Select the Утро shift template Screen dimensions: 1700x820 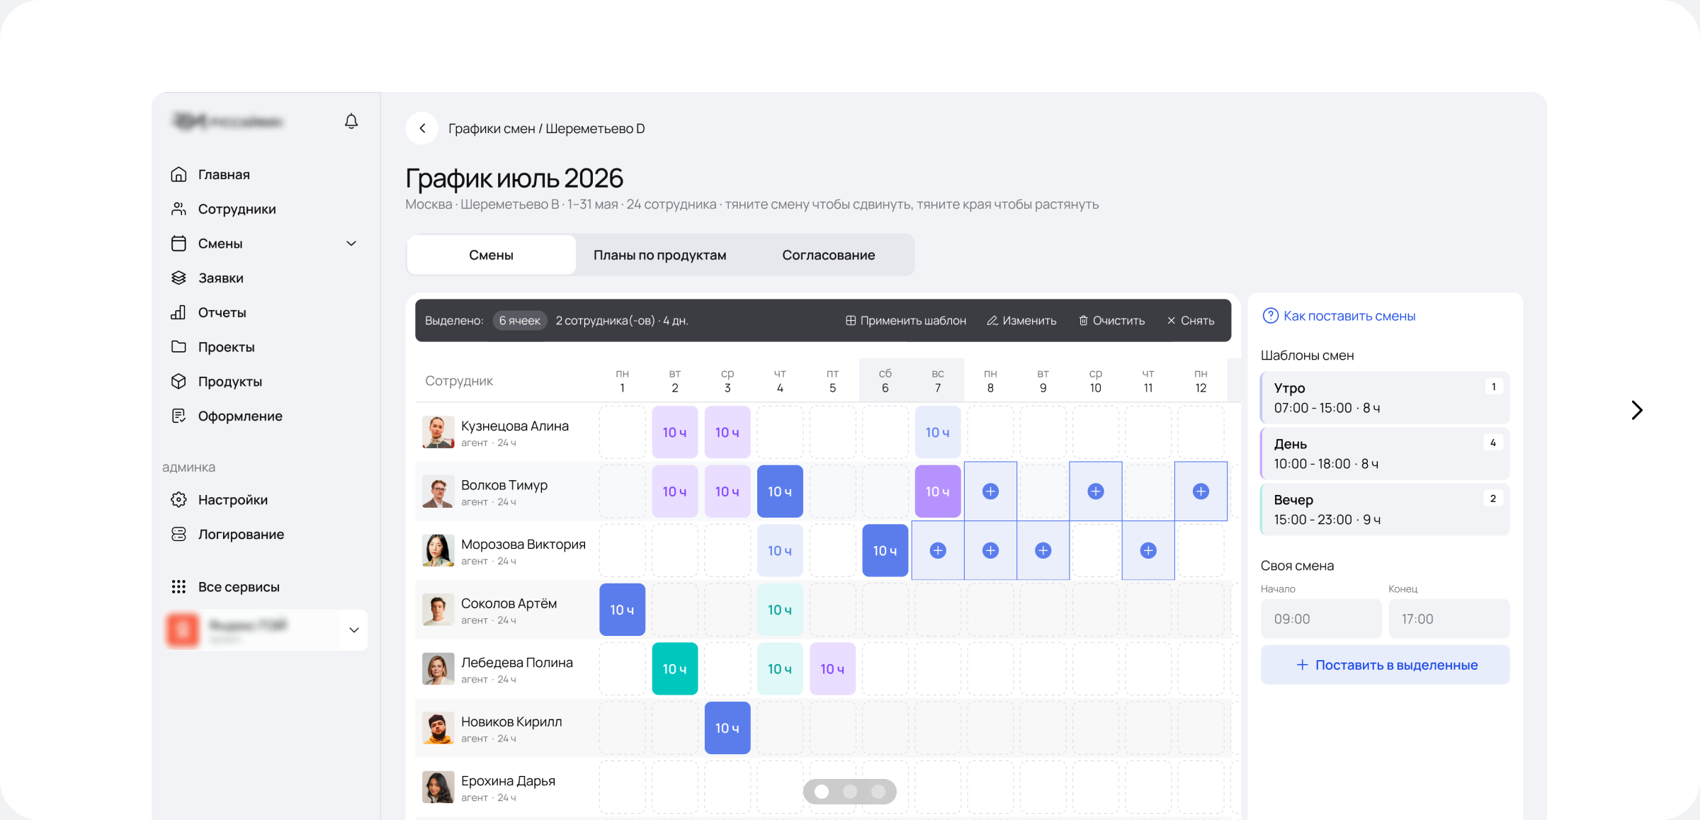tap(1385, 398)
